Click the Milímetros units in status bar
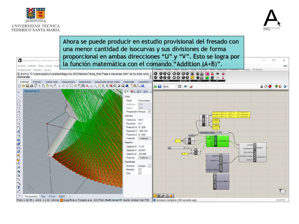Image resolution: width=299 pixels, height=224 pixels. pos(55,200)
